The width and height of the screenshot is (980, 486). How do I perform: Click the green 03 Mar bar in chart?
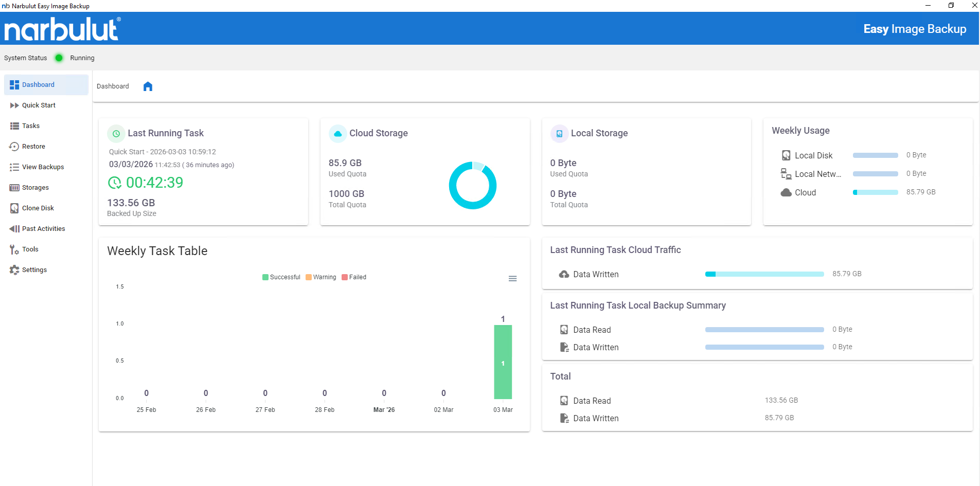(x=503, y=362)
